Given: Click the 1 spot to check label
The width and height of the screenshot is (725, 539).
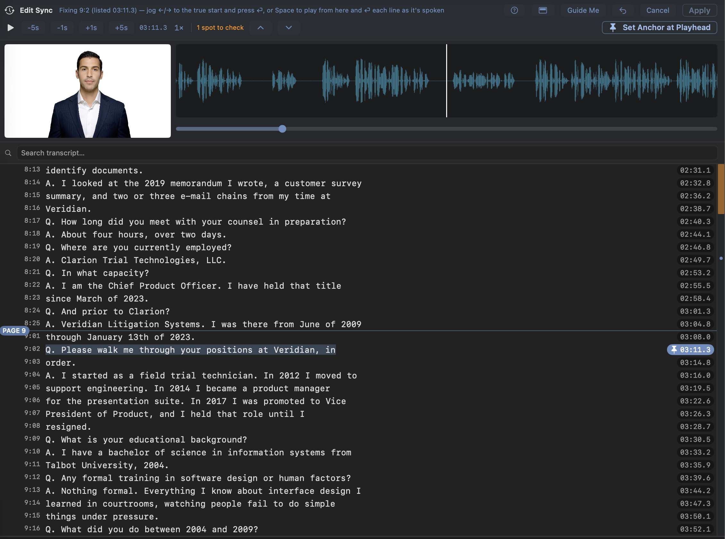Looking at the screenshot, I should click(x=220, y=28).
